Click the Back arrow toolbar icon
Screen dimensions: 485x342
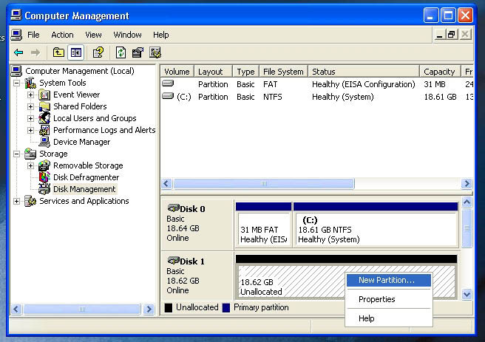[18, 52]
